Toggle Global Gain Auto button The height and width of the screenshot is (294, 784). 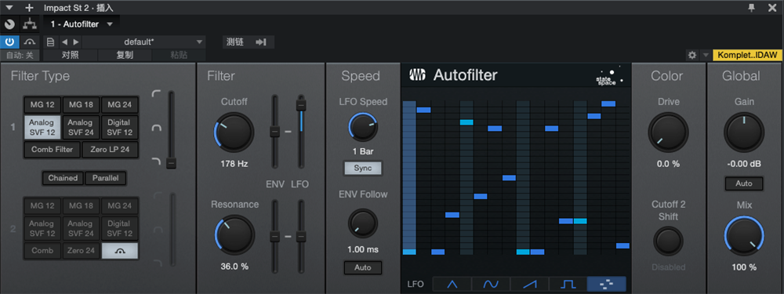tap(744, 183)
